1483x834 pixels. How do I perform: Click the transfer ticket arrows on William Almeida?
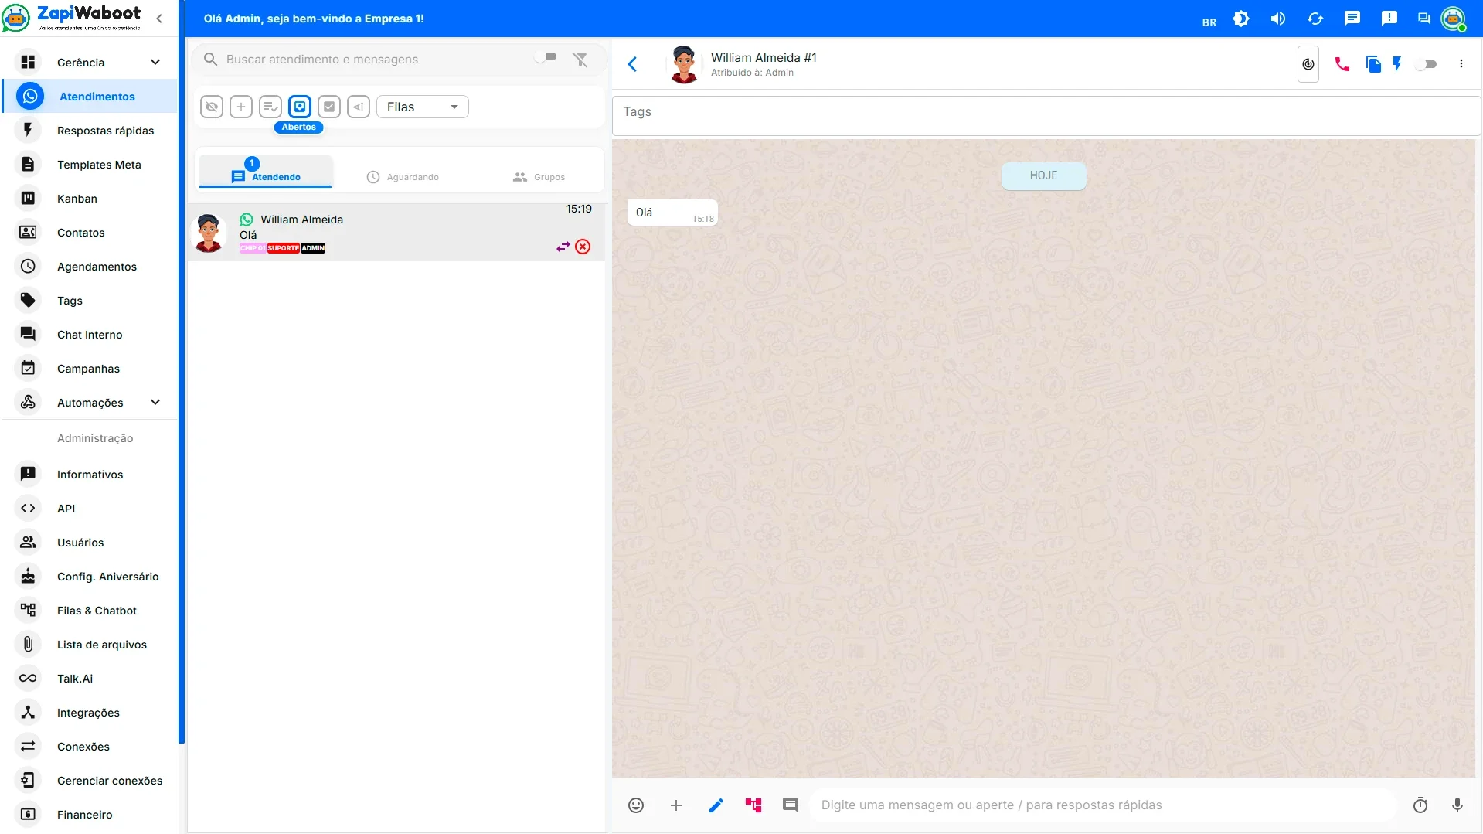coord(563,247)
